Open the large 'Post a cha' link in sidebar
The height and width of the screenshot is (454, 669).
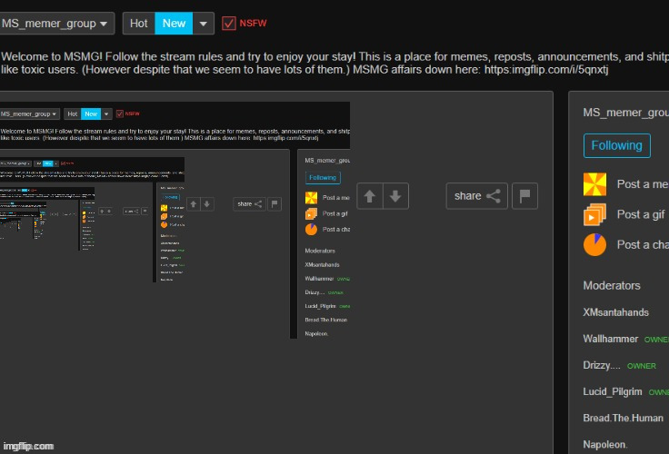(x=643, y=244)
